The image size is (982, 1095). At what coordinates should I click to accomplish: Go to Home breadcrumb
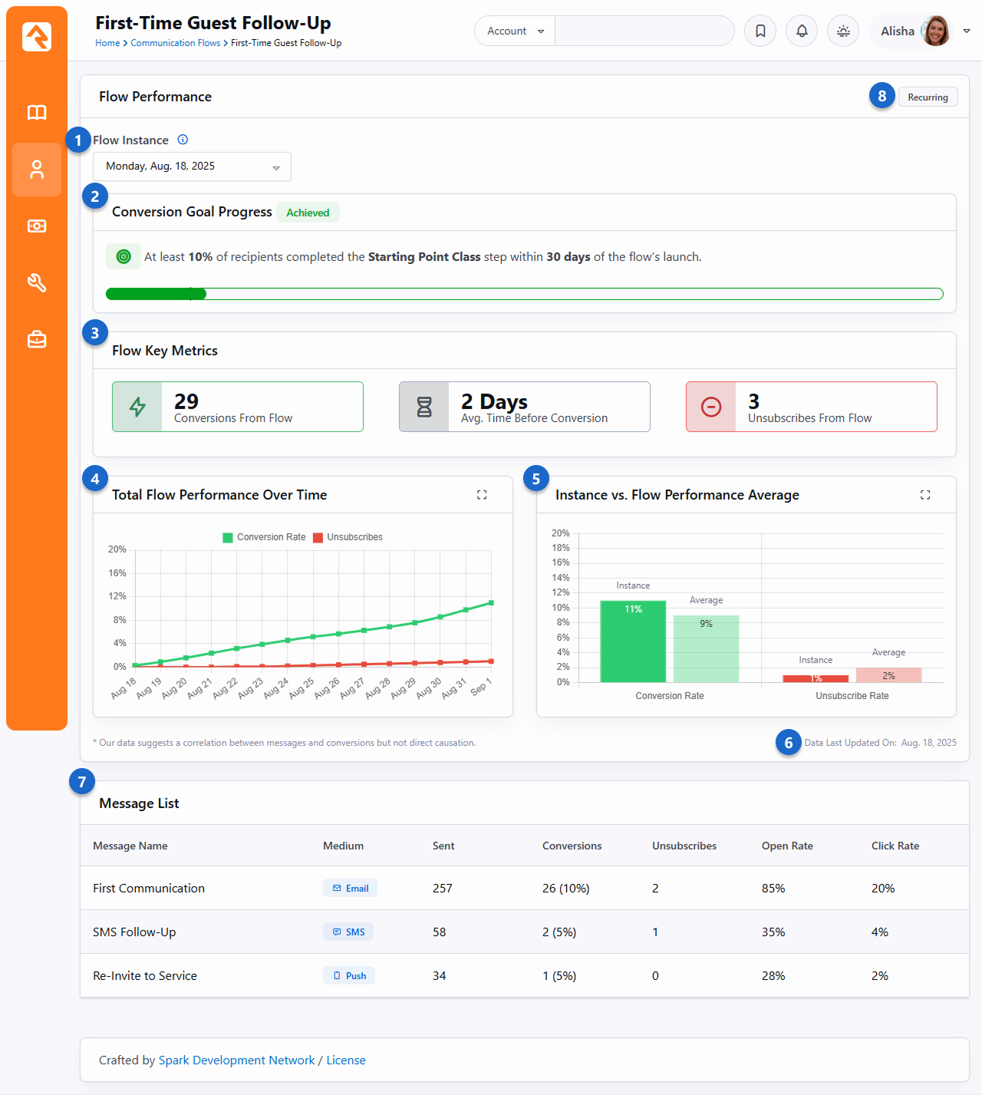coord(107,43)
